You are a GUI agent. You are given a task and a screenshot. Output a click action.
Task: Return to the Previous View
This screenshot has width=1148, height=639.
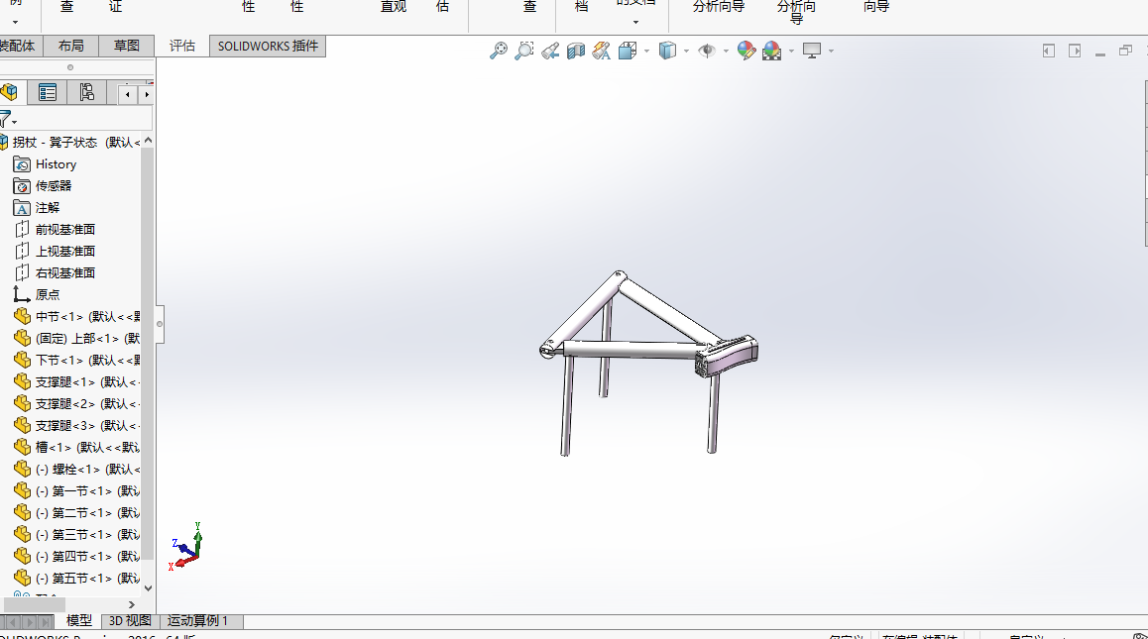coord(550,51)
